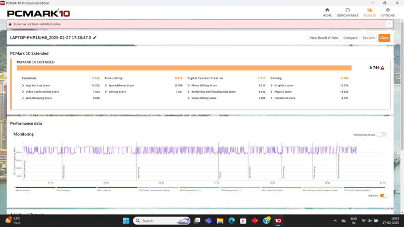
Task: Click Essentials score value 9 543
Action: pos(96,78)
